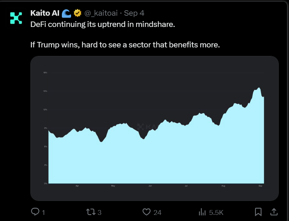
Task: Bookmark this tweet
Action: pos(259,212)
